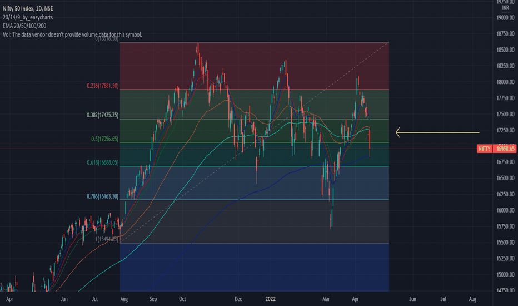Click the Oct label on time axis
Screen dimensions: 518x306
pyautogui.click(x=182, y=299)
